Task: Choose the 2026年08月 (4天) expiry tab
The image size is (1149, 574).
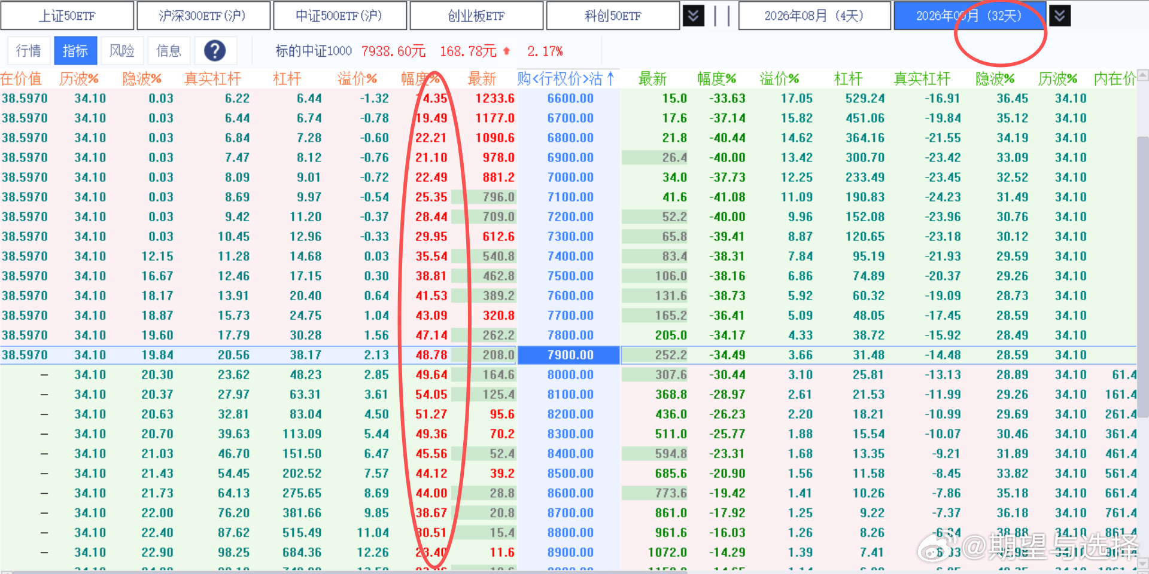Action: [x=814, y=16]
